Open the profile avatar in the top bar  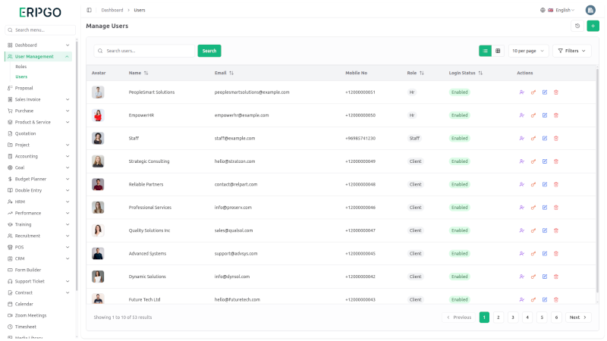click(x=590, y=10)
